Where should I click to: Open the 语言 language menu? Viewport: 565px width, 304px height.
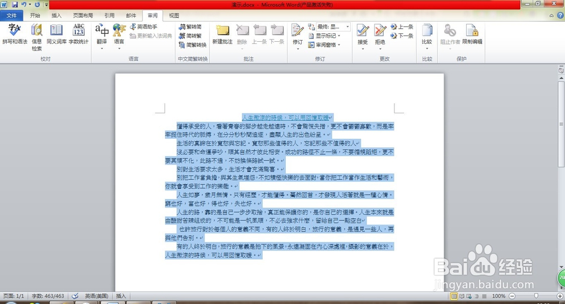click(x=119, y=36)
